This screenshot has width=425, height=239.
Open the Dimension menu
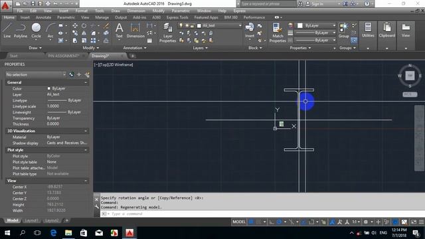[136, 11]
